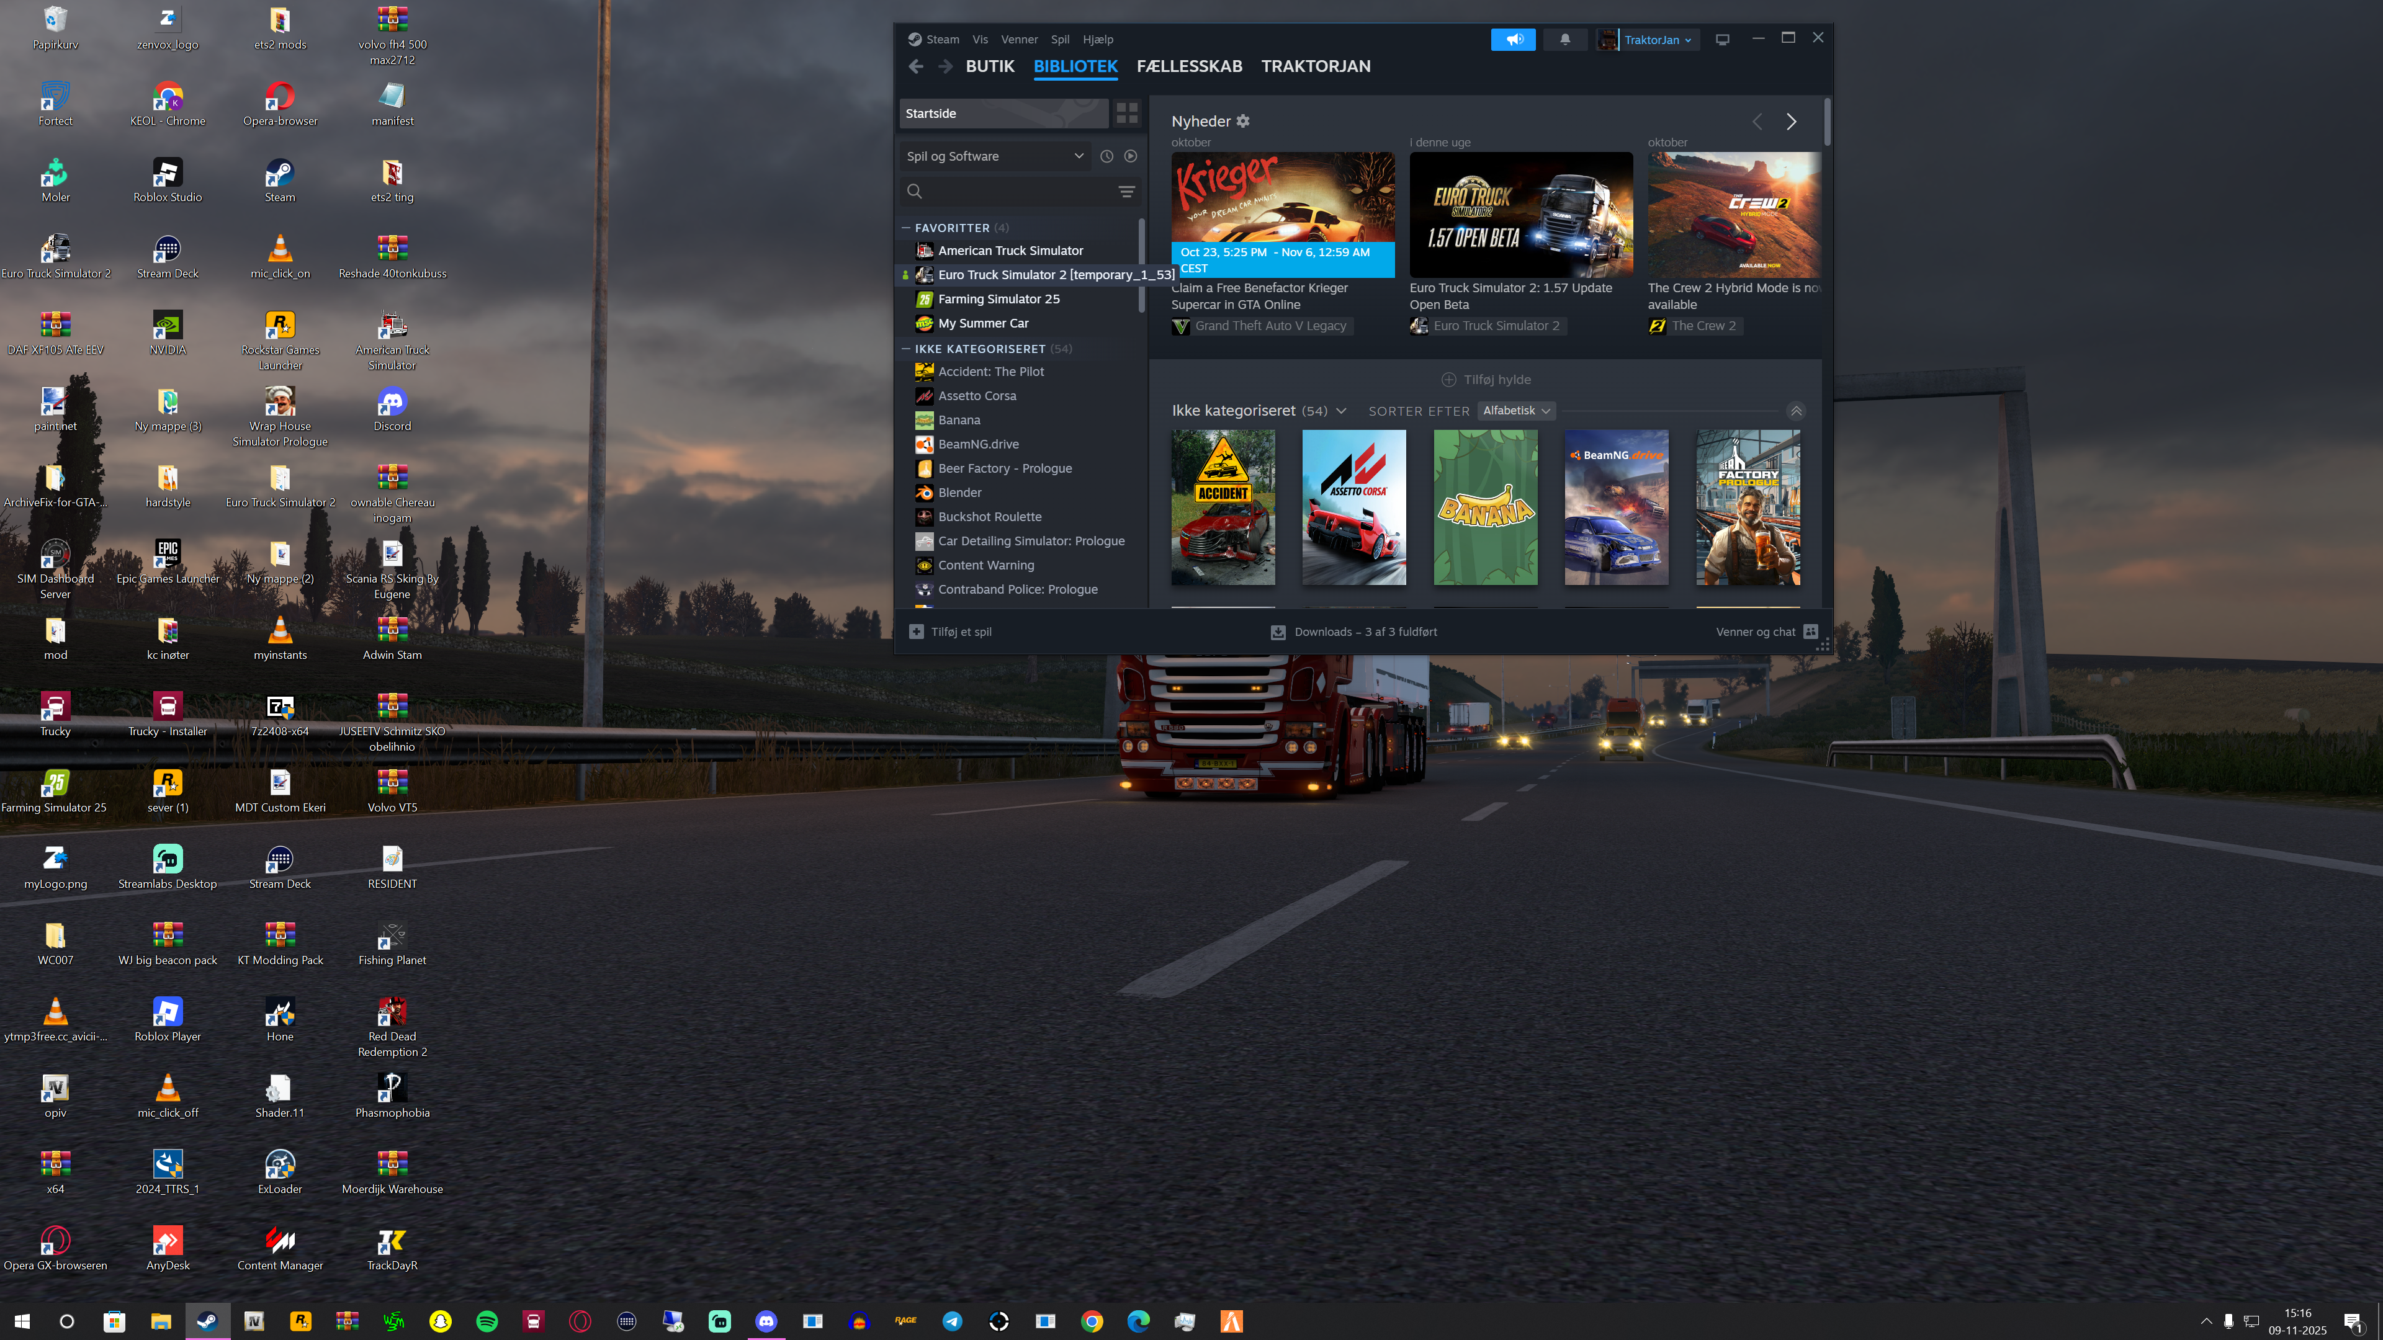Go back with the left arrow
This screenshot has height=1340, width=2383.
coord(916,66)
